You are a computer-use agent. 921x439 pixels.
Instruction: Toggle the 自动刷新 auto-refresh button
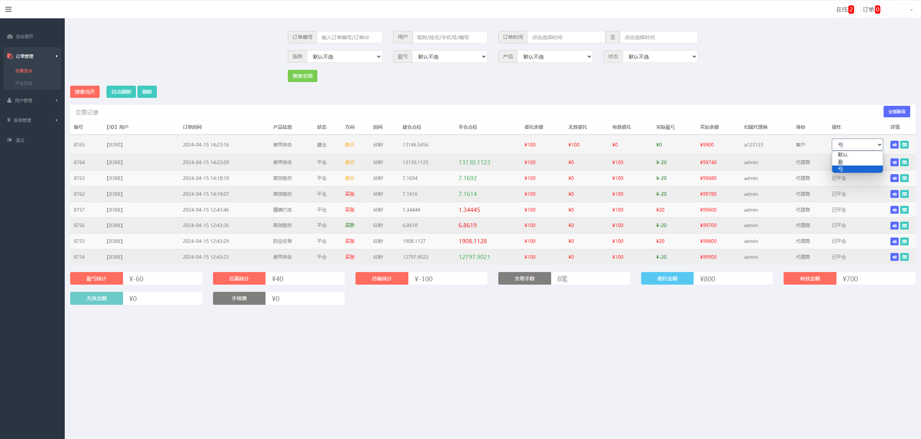[x=121, y=92]
